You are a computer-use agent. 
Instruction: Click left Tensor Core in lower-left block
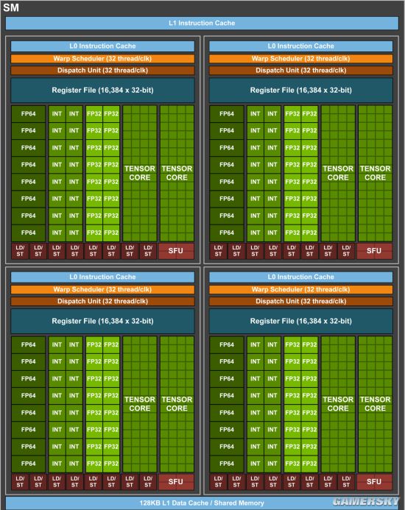(140, 404)
